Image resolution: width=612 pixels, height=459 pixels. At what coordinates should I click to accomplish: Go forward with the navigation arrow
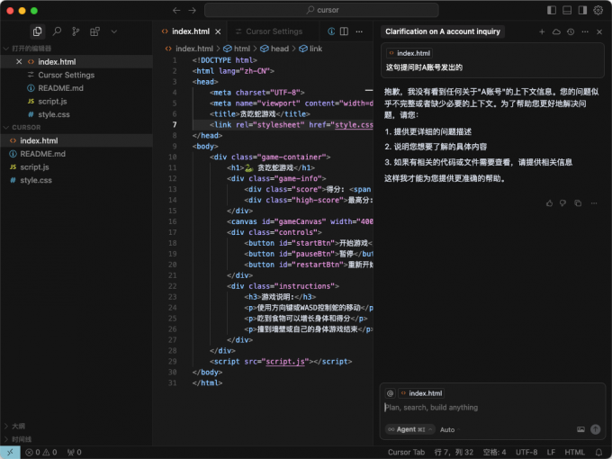coord(192,10)
